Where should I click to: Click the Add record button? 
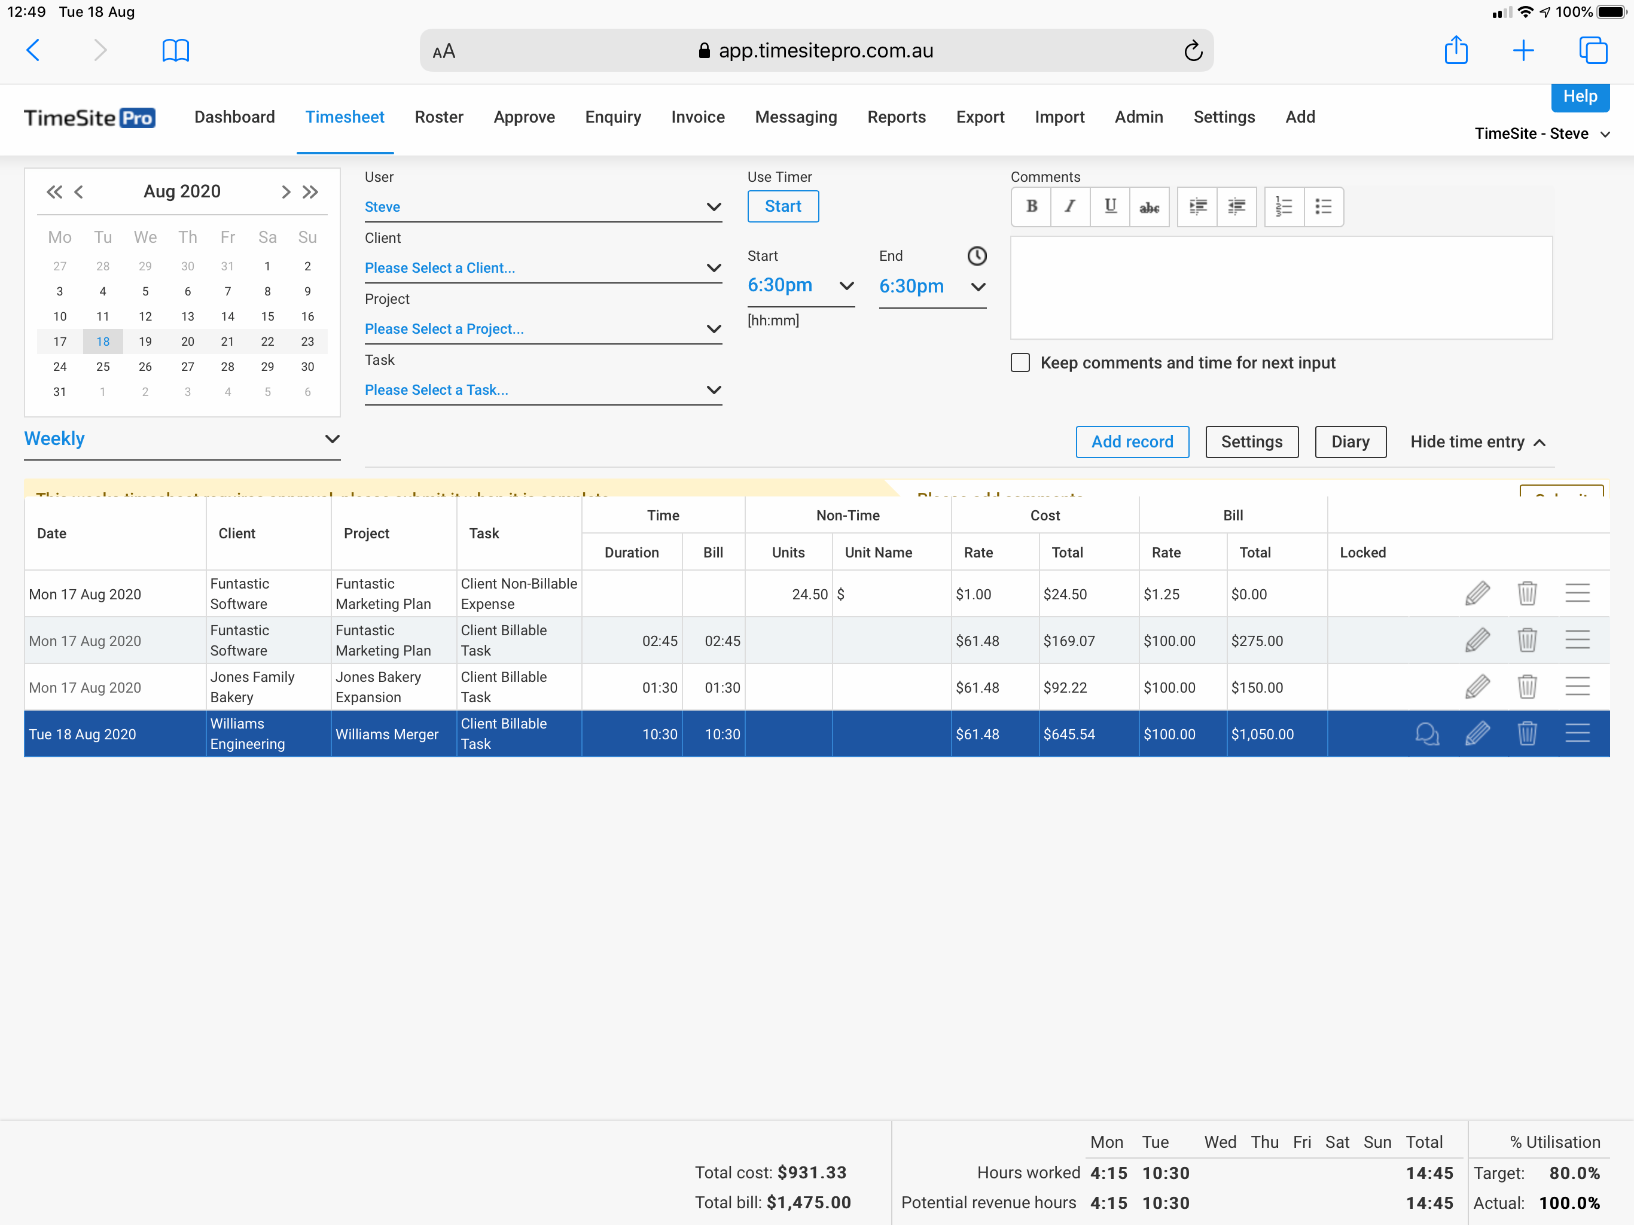coord(1132,442)
